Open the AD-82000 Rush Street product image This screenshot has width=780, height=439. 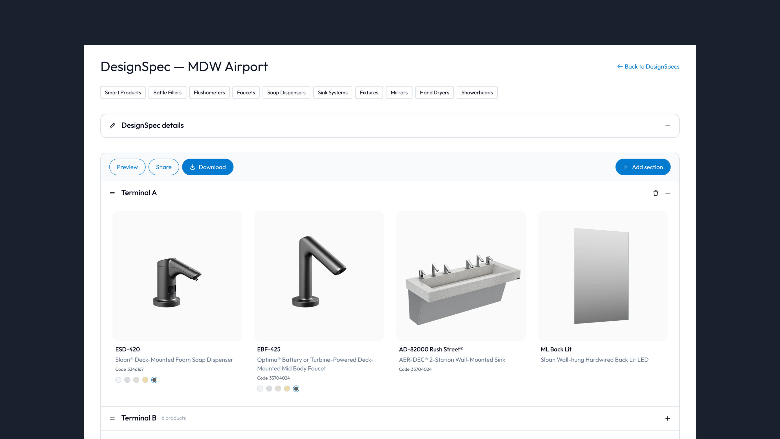[x=460, y=276]
